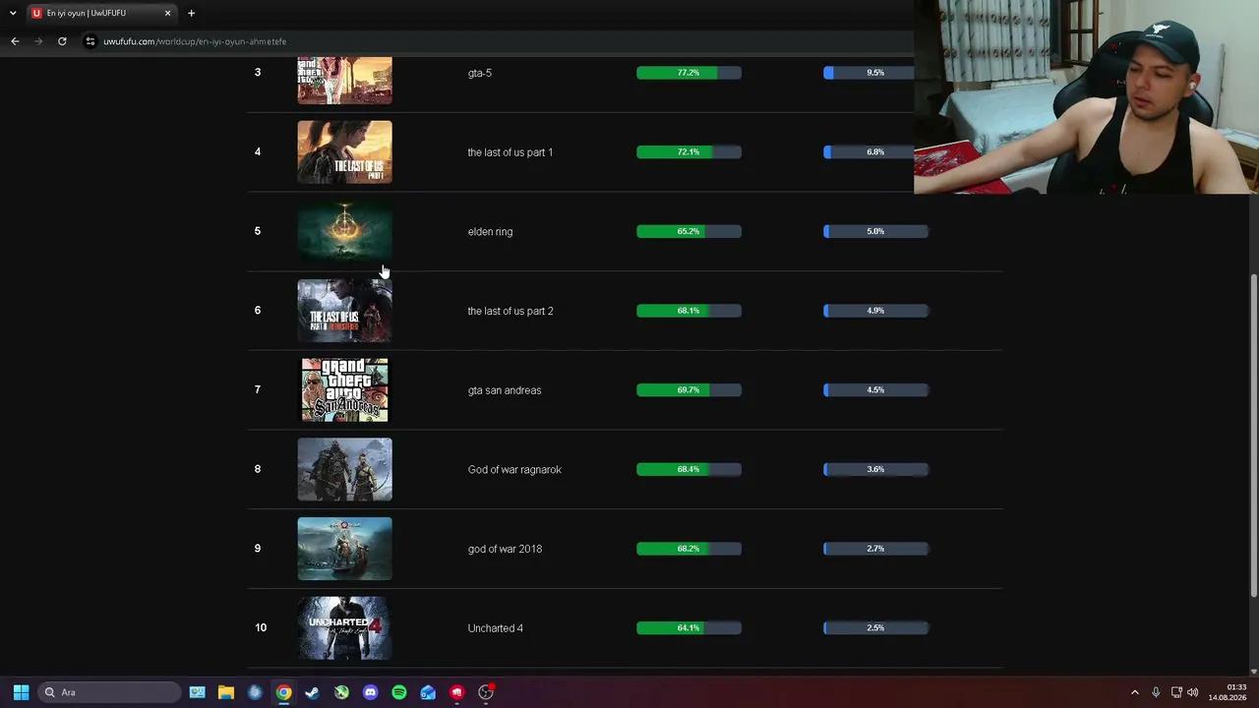This screenshot has width=1259, height=708.
Task: Open the green-and-white round app in taskbar
Action: coord(341,692)
